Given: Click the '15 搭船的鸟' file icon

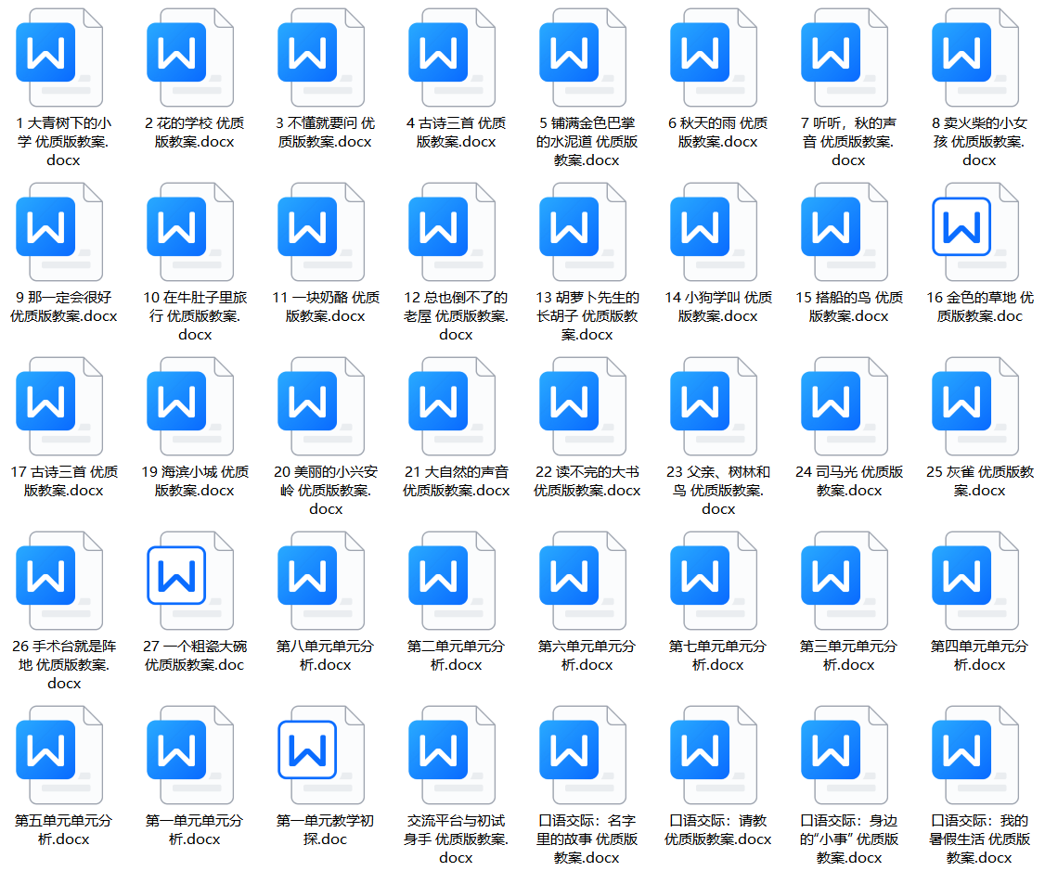Looking at the screenshot, I should tap(845, 232).
